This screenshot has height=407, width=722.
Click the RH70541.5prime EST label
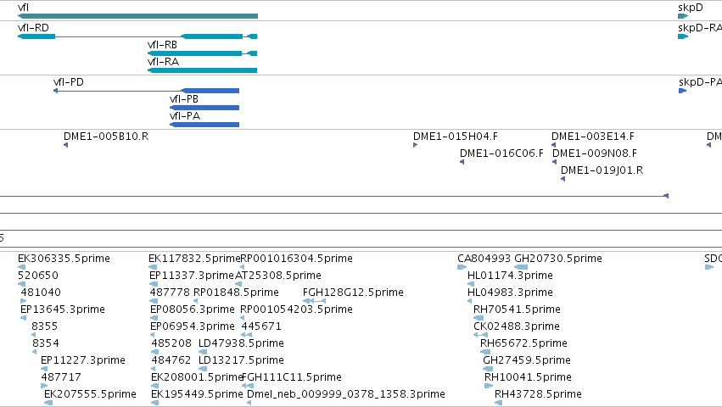517,309
